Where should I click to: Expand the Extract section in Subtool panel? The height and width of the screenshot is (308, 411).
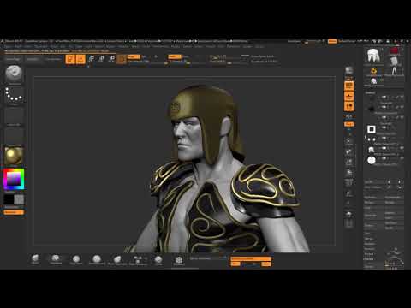(x=369, y=259)
